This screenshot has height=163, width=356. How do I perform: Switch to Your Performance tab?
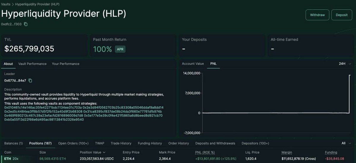(66, 64)
